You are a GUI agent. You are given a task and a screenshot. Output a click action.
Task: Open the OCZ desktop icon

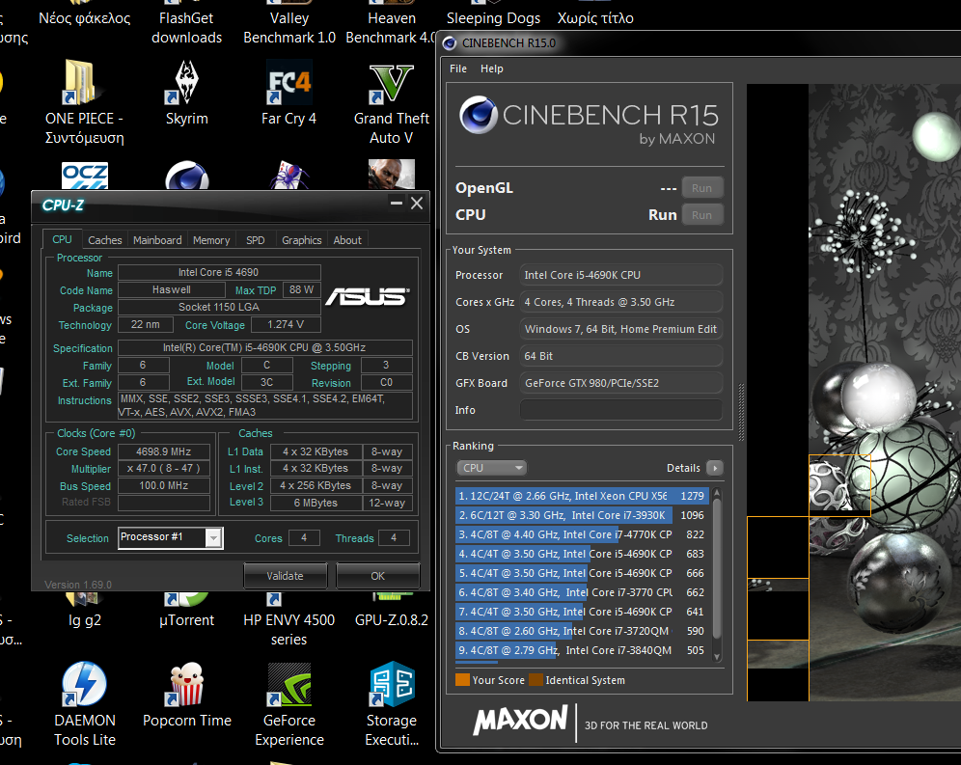point(85,175)
